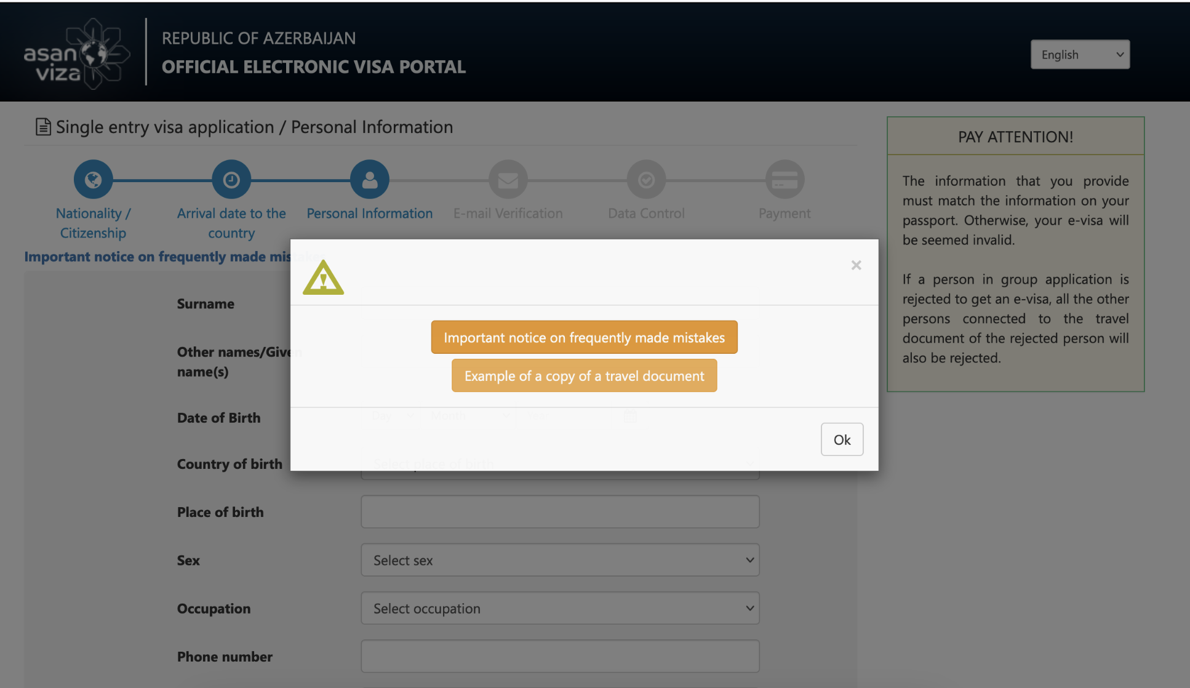Click the Place of birth input field
1190x688 pixels.
coord(560,512)
